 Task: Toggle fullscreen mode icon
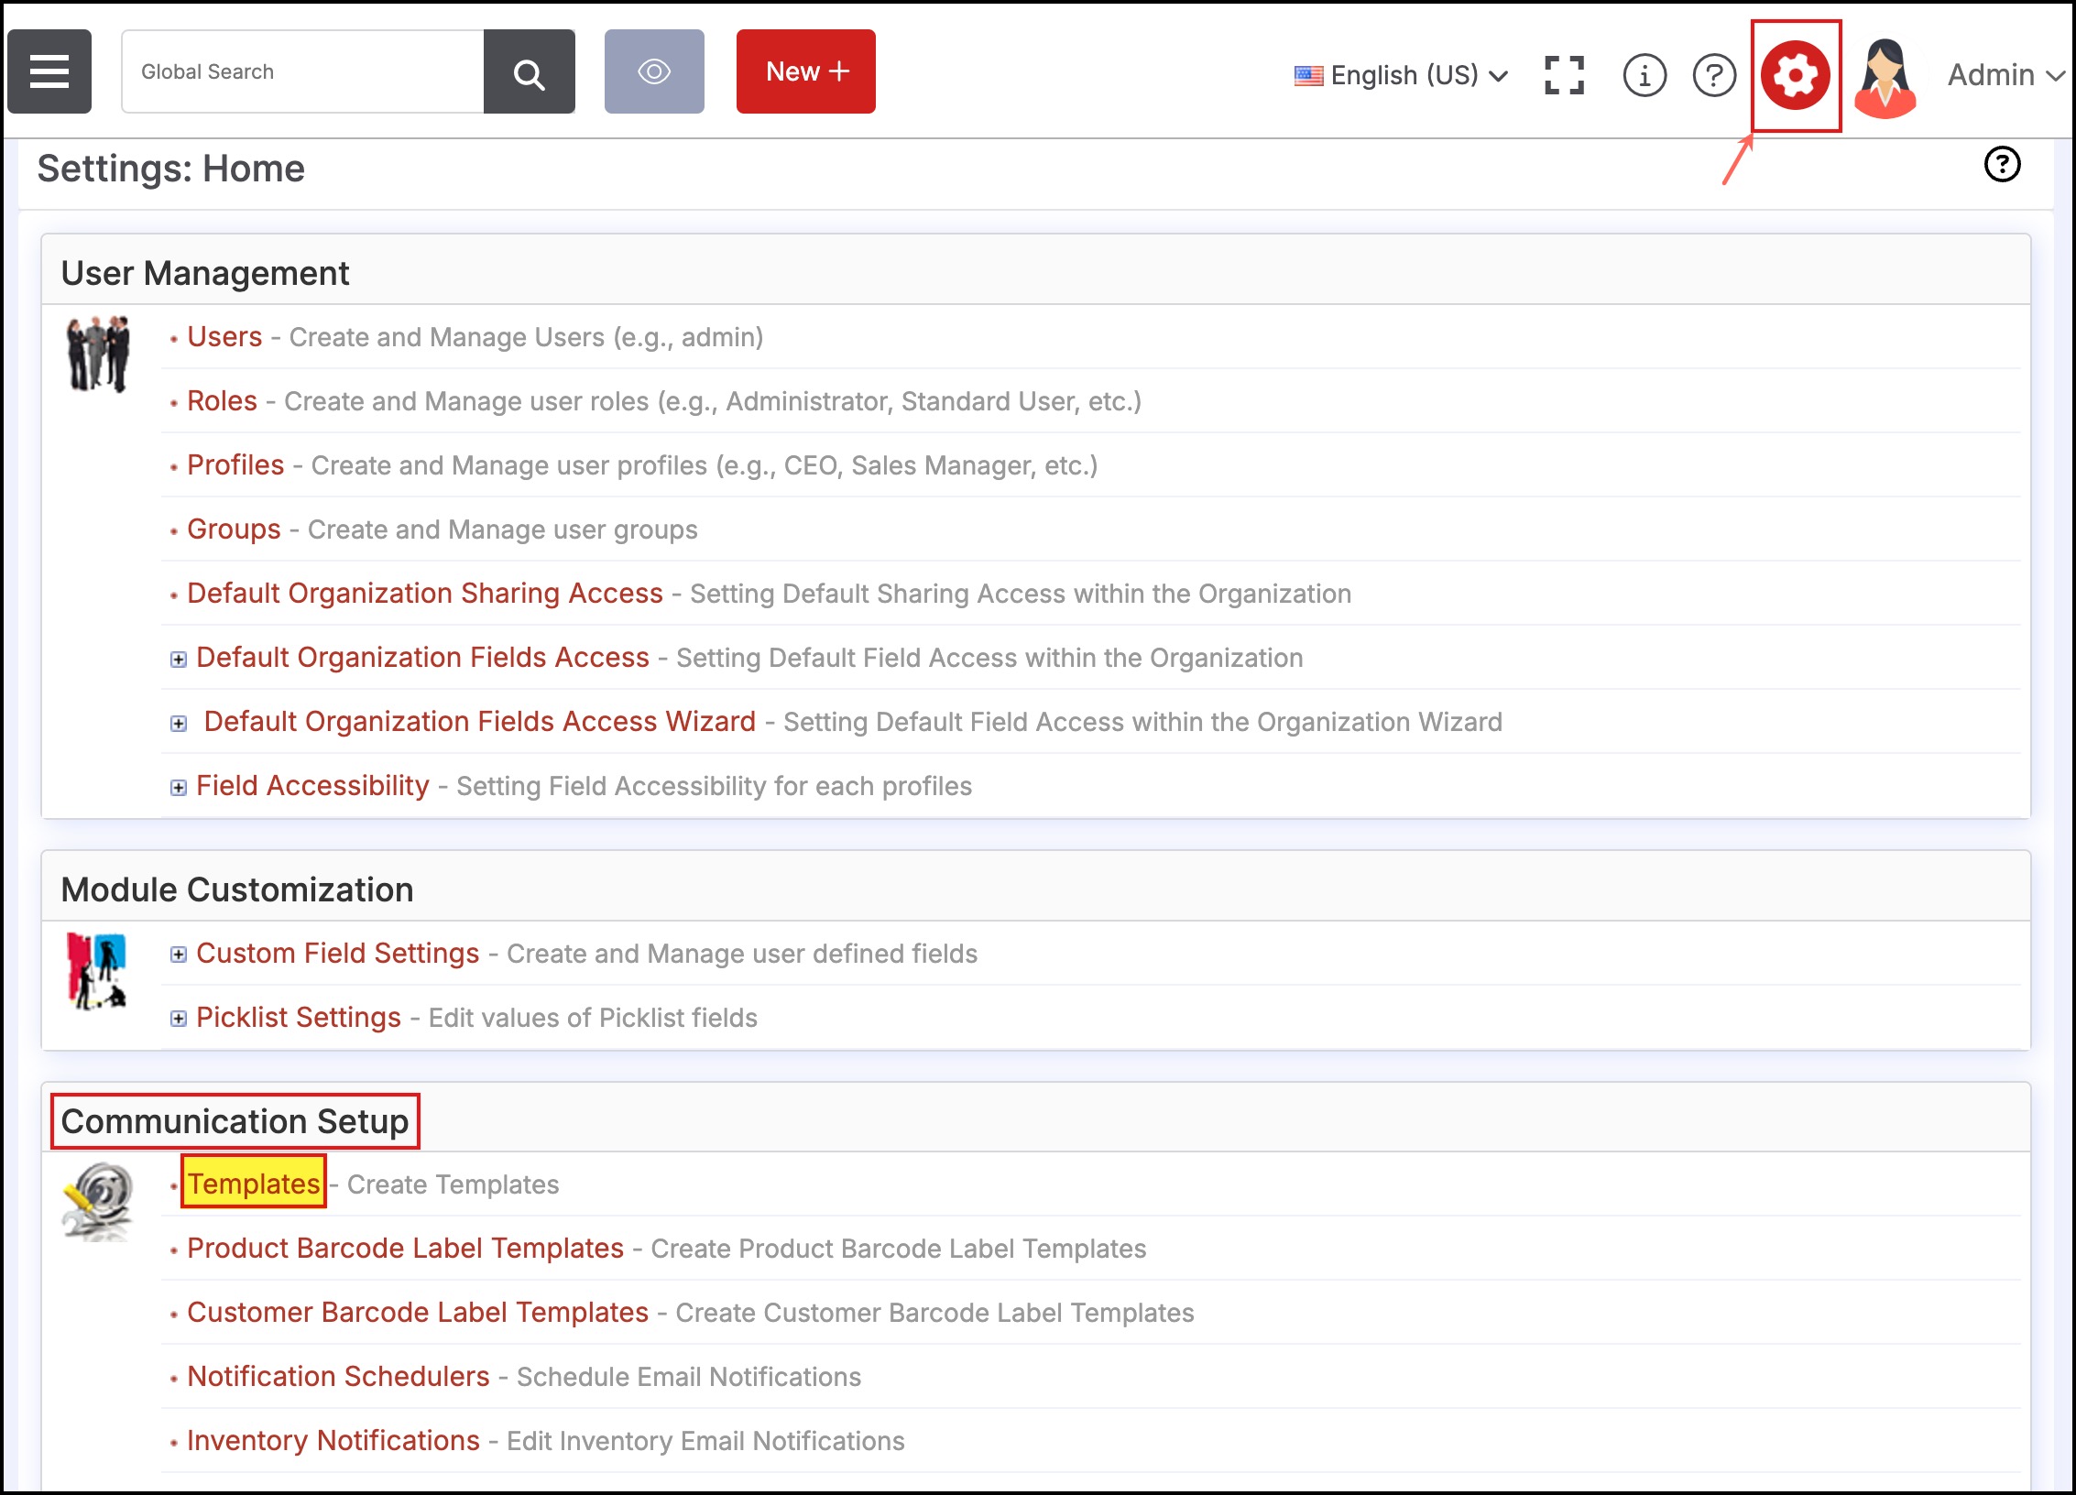pyautogui.click(x=1564, y=75)
